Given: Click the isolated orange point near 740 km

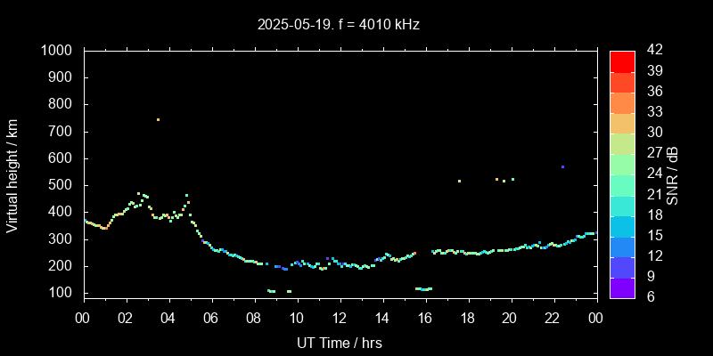Looking at the screenshot, I should (158, 119).
